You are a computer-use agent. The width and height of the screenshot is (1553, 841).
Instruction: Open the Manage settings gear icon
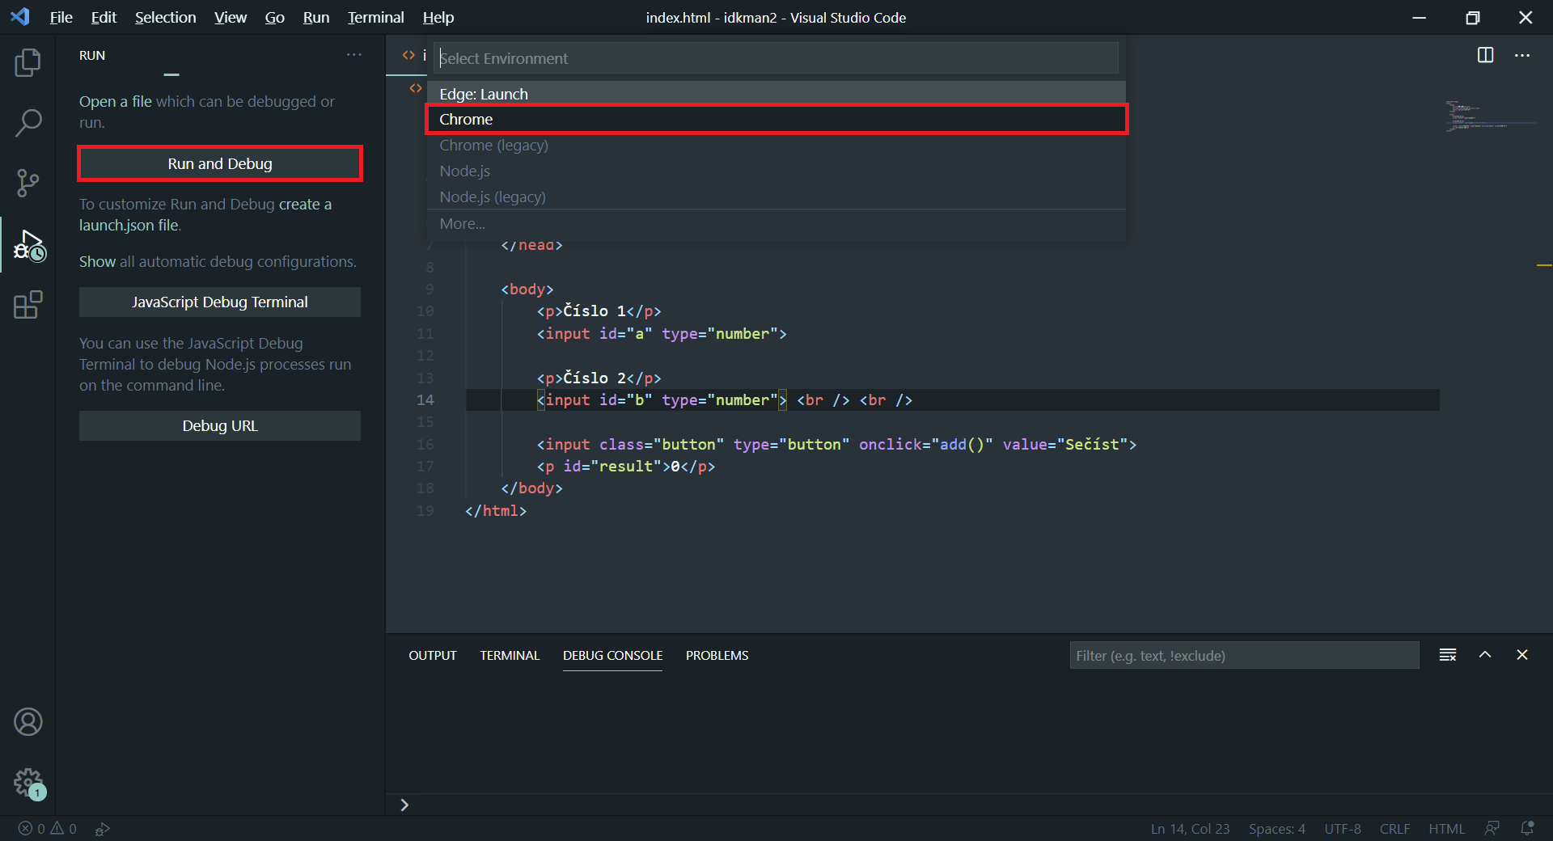(x=28, y=783)
